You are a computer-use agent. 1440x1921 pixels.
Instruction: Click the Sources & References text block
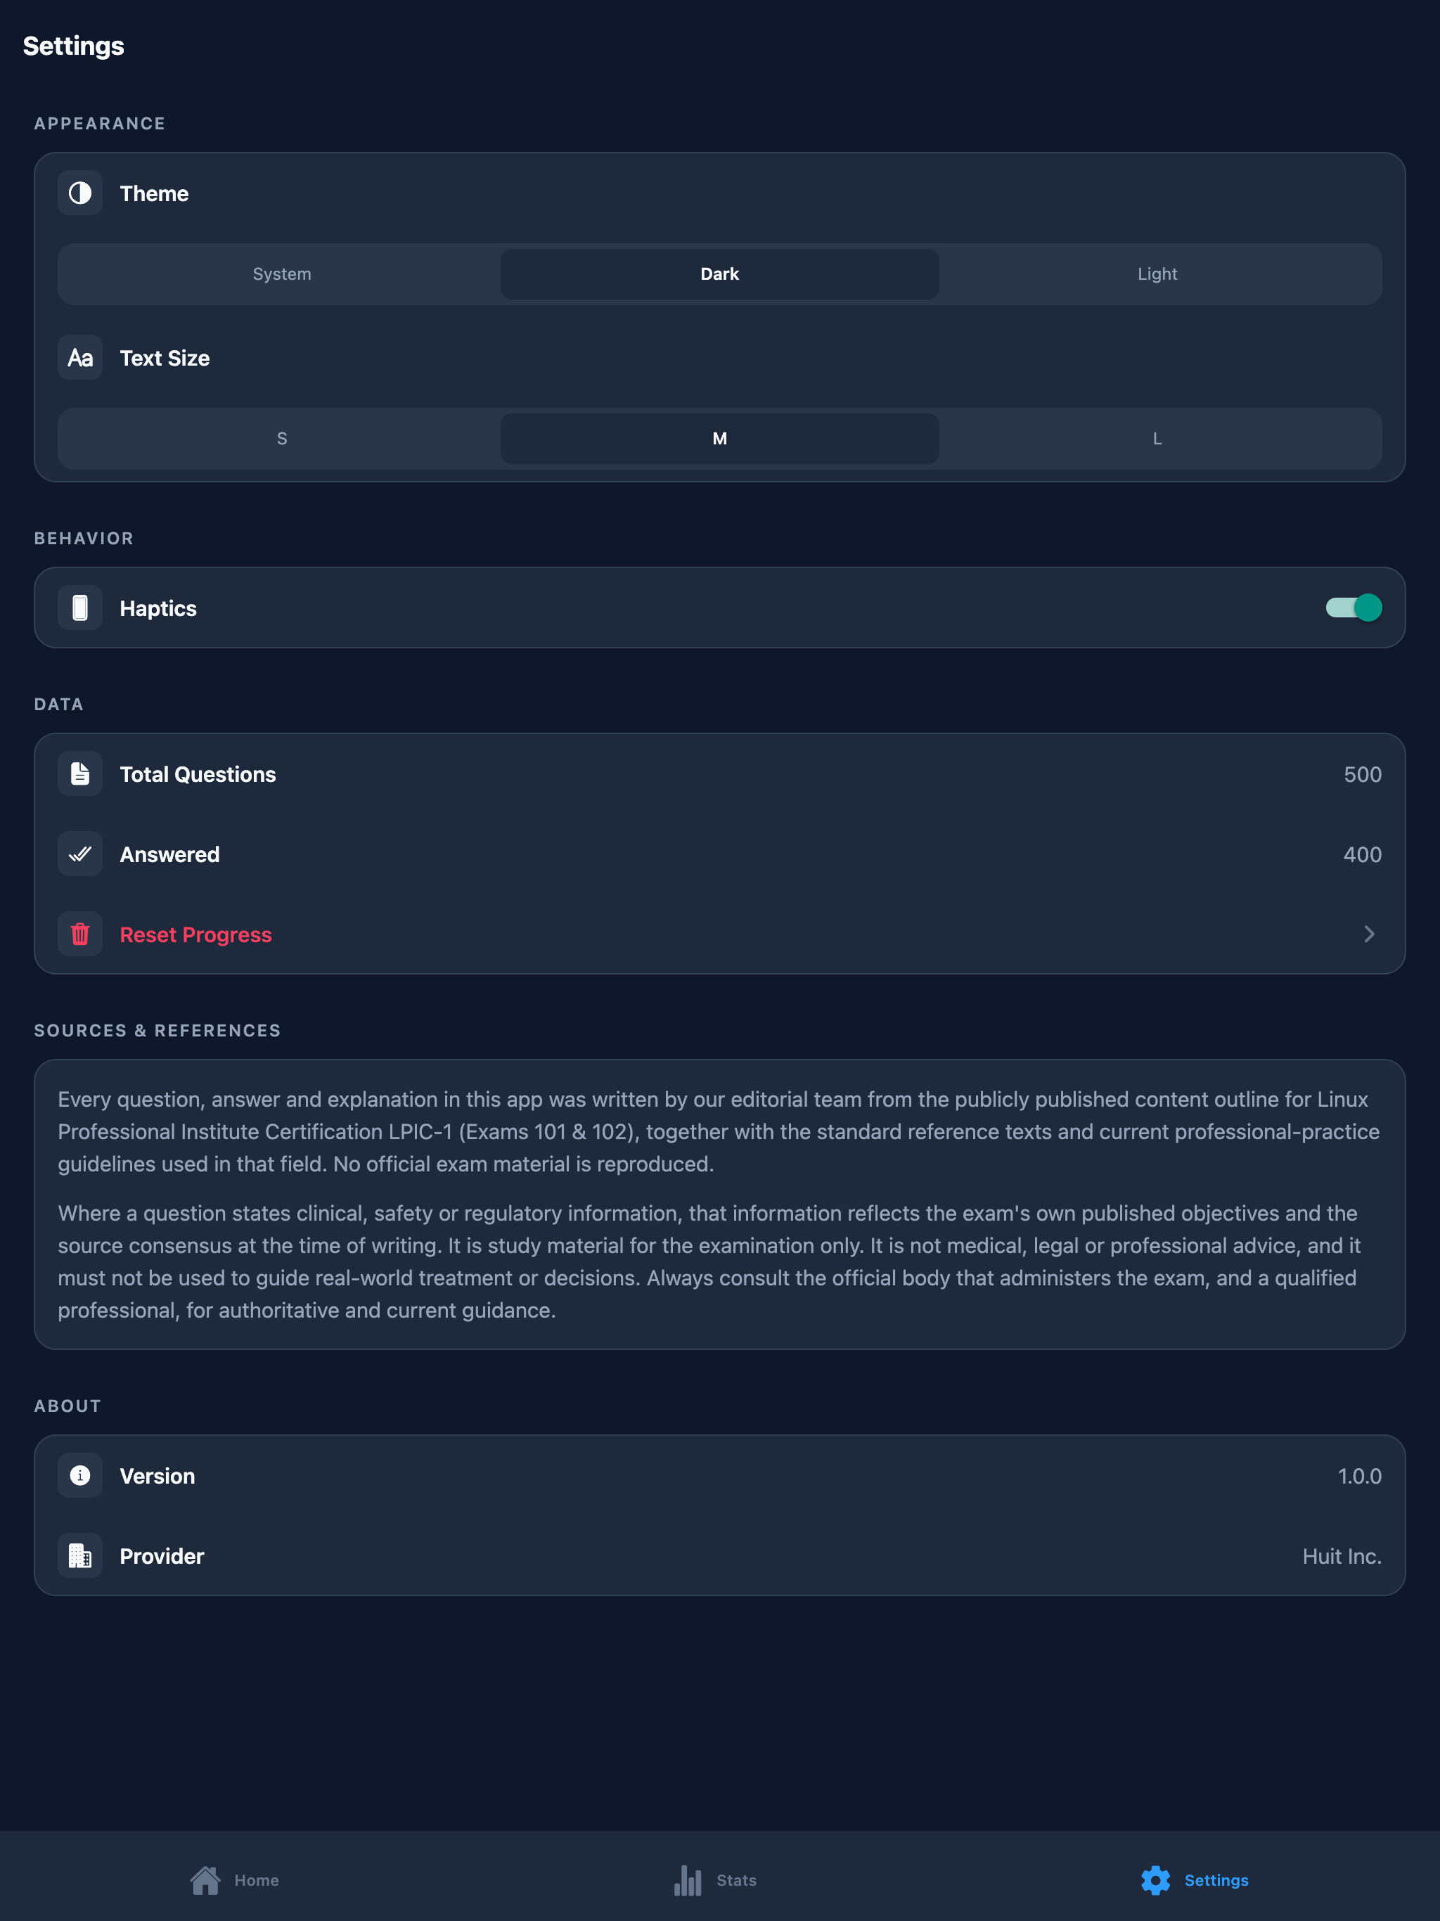click(x=719, y=1204)
